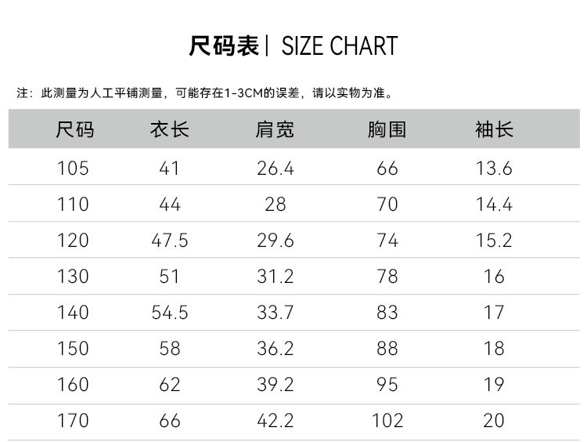
Task: Select the sleeve length value 13.6
Action: click(x=494, y=168)
